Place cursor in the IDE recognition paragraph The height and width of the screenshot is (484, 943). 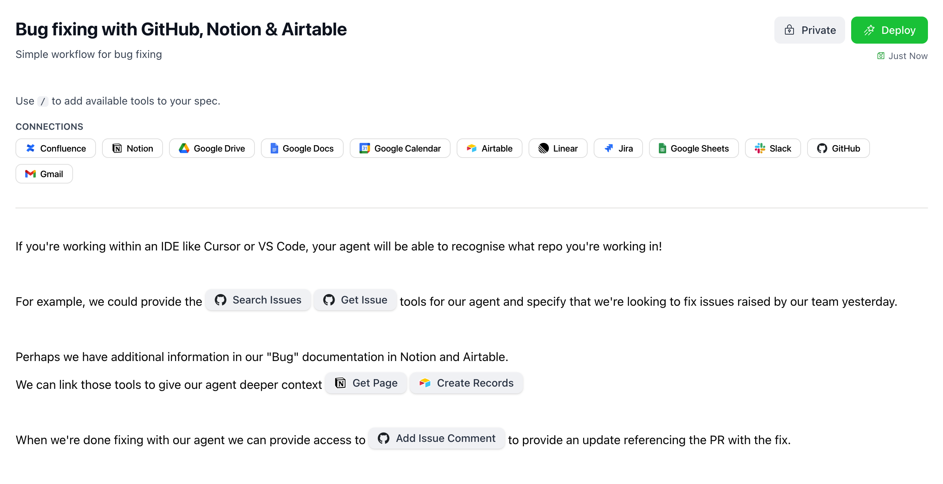339,246
